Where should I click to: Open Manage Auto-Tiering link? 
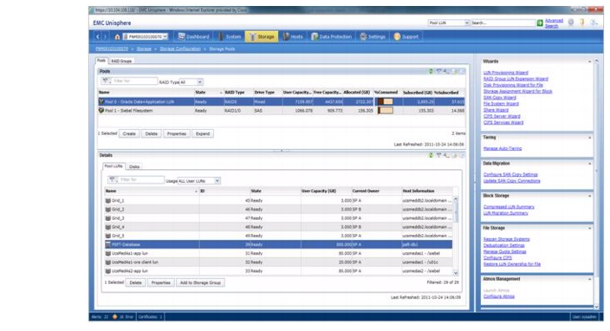[503, 148]
